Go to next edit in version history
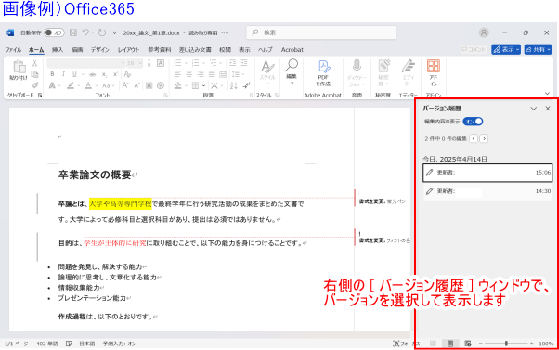Screen dimensions: 559x350 pos(484,138)
